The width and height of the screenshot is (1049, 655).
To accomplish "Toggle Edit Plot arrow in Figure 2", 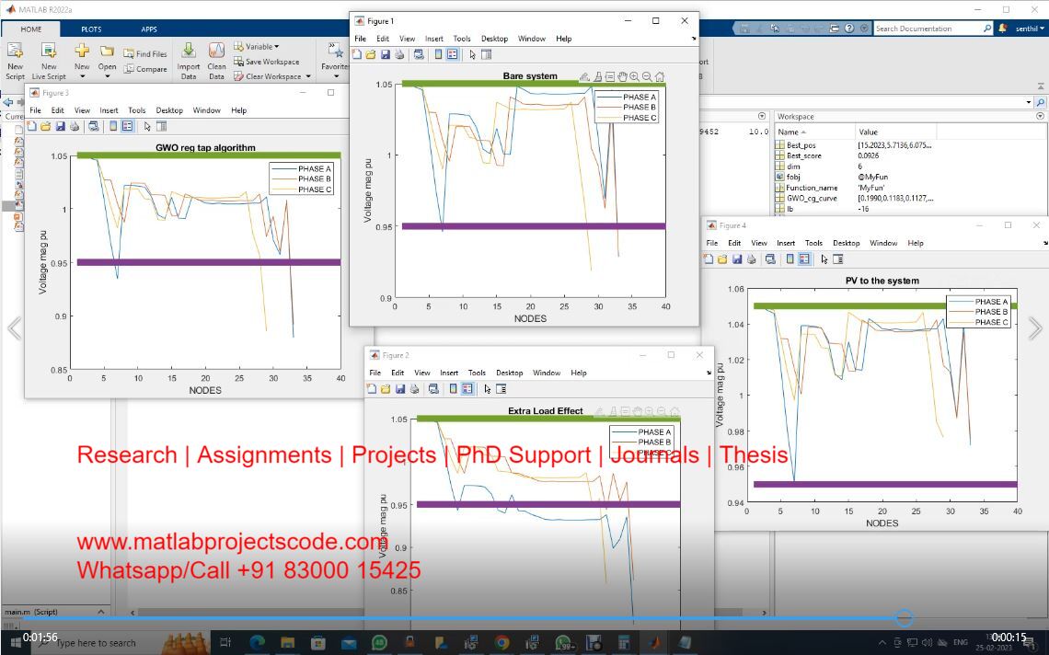I will click(487, 389).
